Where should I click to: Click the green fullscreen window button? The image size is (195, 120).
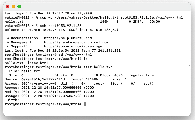click(19, 6)
